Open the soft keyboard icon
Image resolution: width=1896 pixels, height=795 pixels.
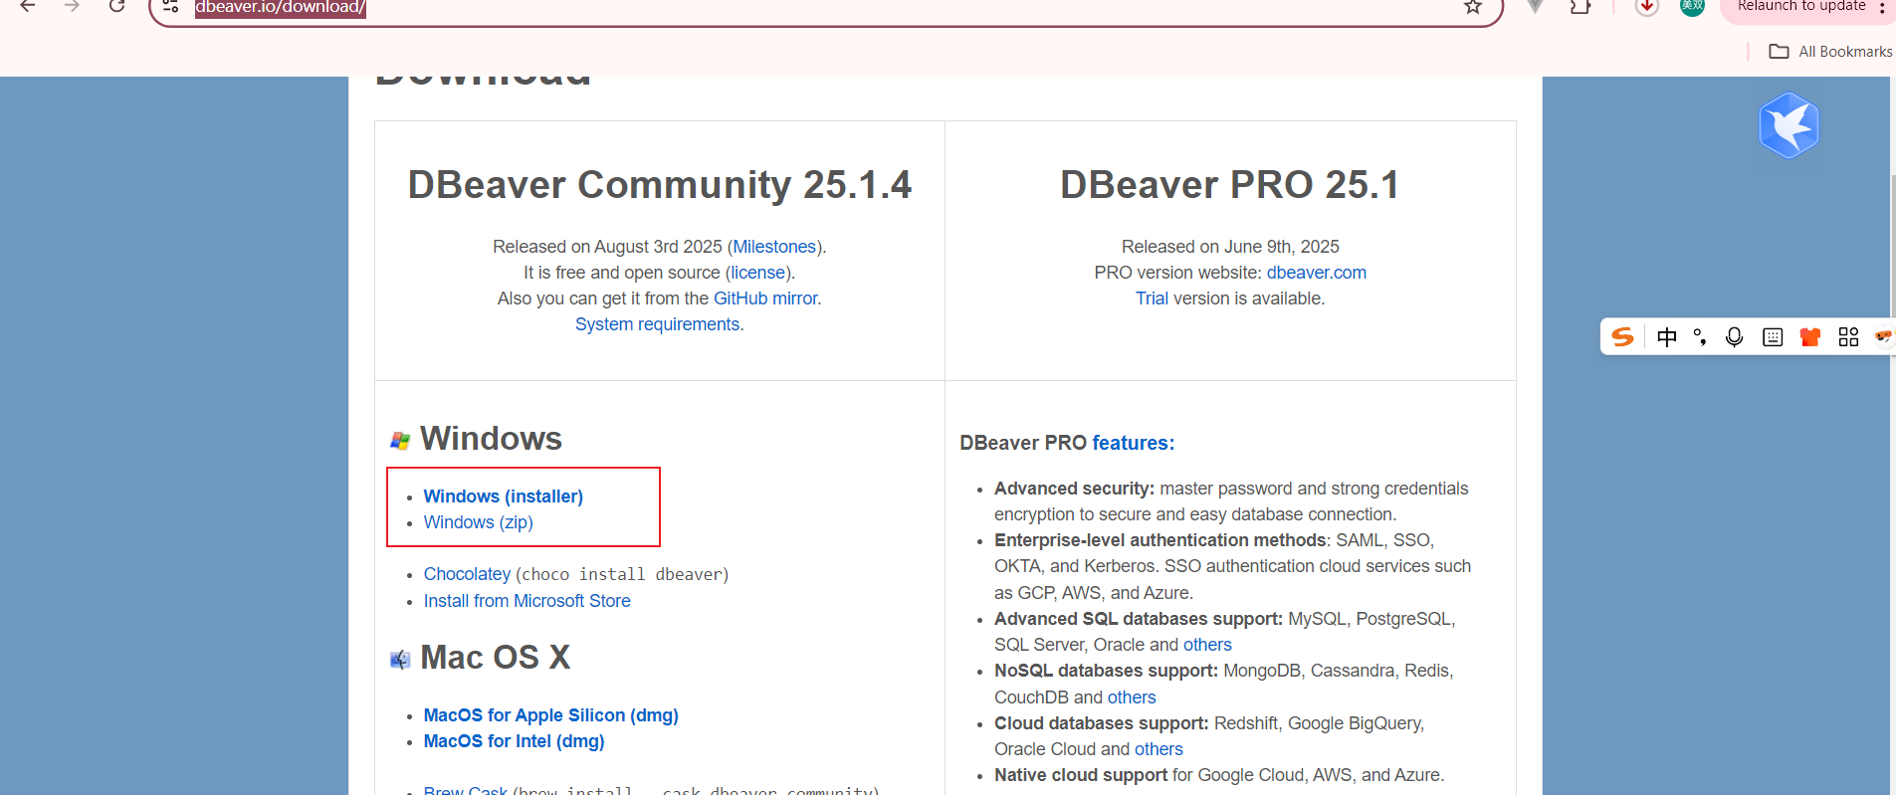1773,337
